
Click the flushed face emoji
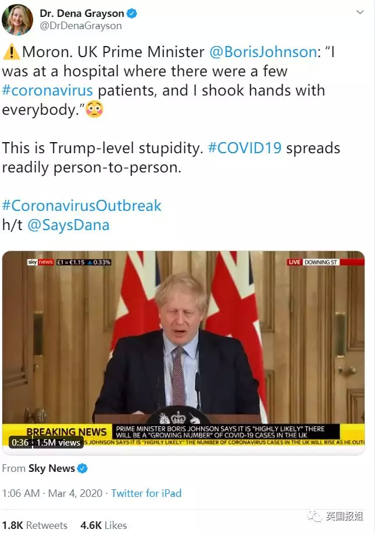click(94, 110)
